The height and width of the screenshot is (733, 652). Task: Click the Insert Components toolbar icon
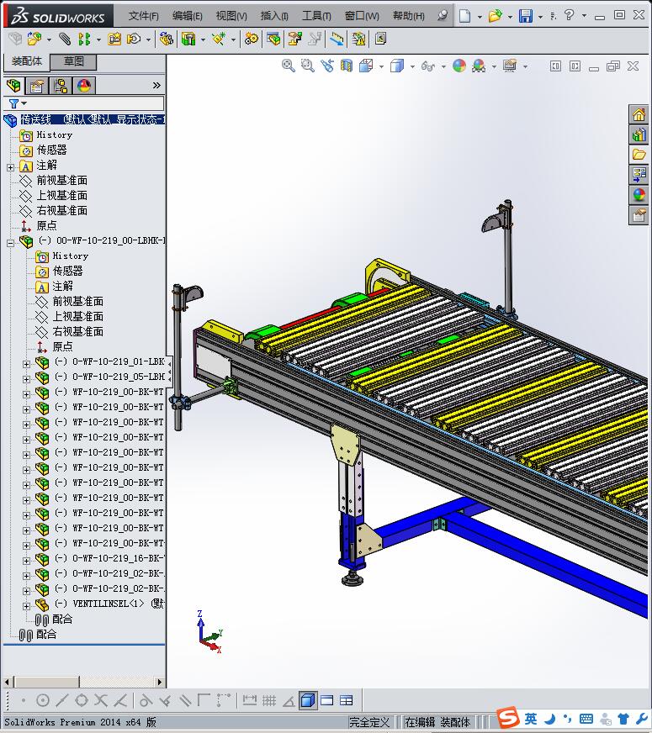[34, 39]
